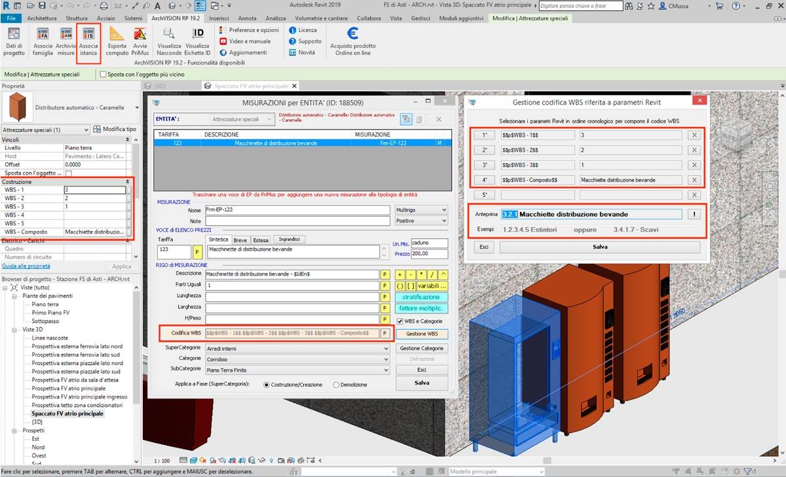Open the File menu
This screenshot has width=786, height=477.
[11, 18]
